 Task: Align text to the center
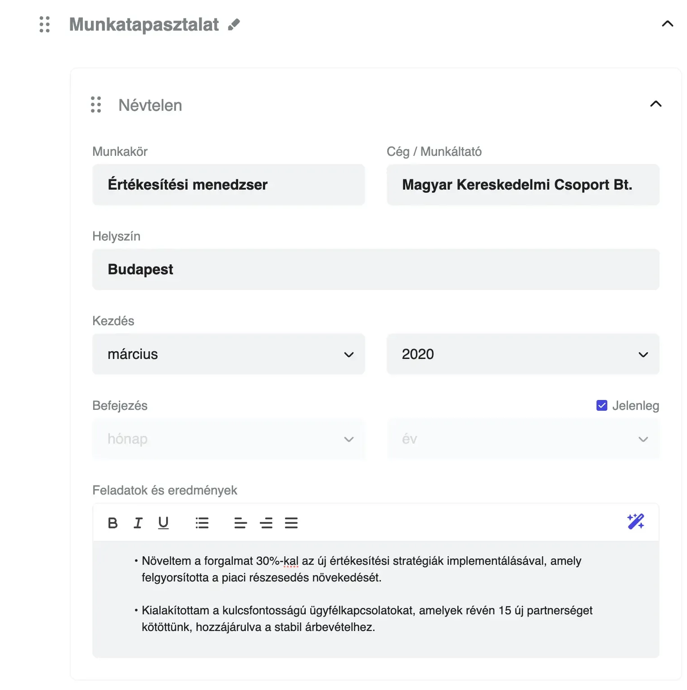click(x=267, y=522)
